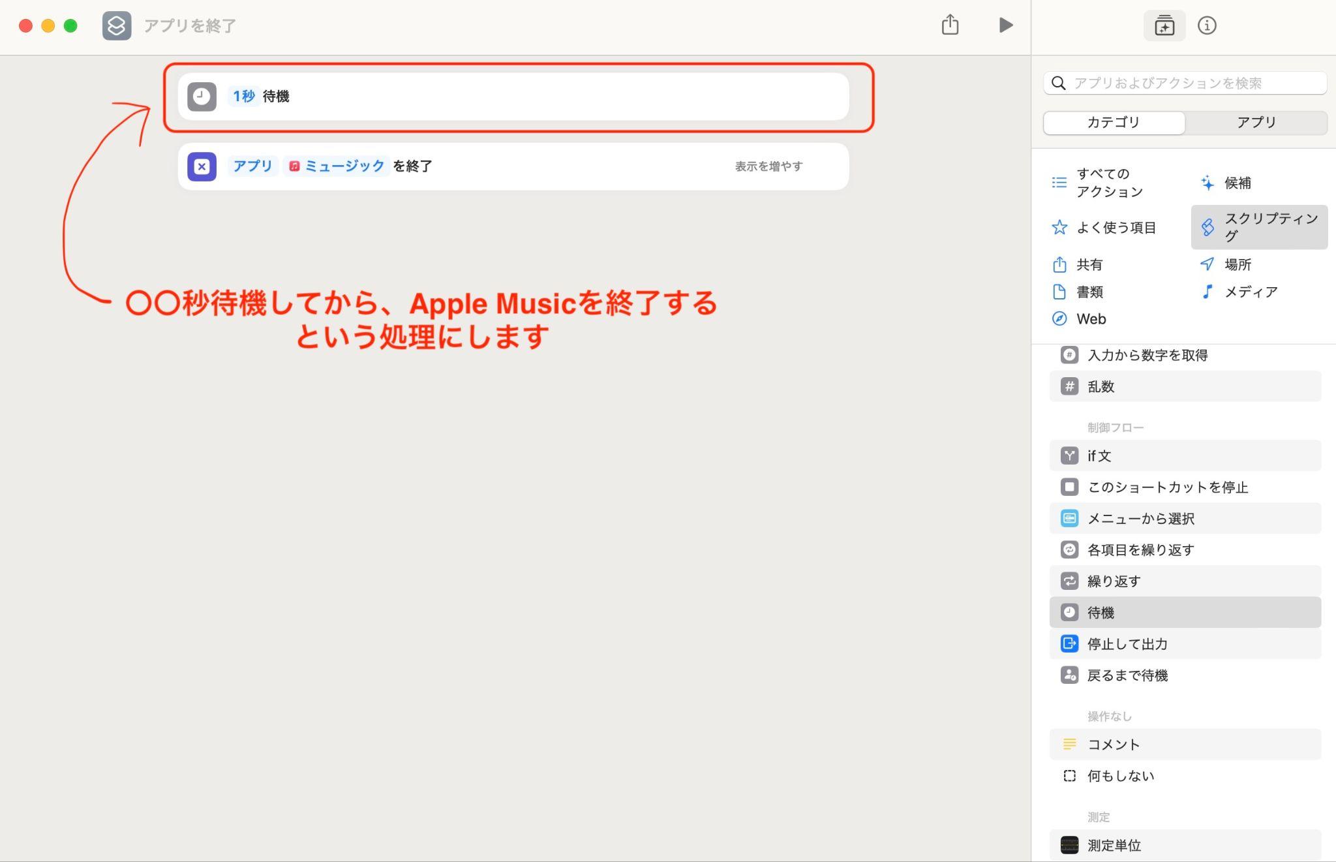Click the quit-app action X icon
The image size is (1336, 862).
pos(202,166)
